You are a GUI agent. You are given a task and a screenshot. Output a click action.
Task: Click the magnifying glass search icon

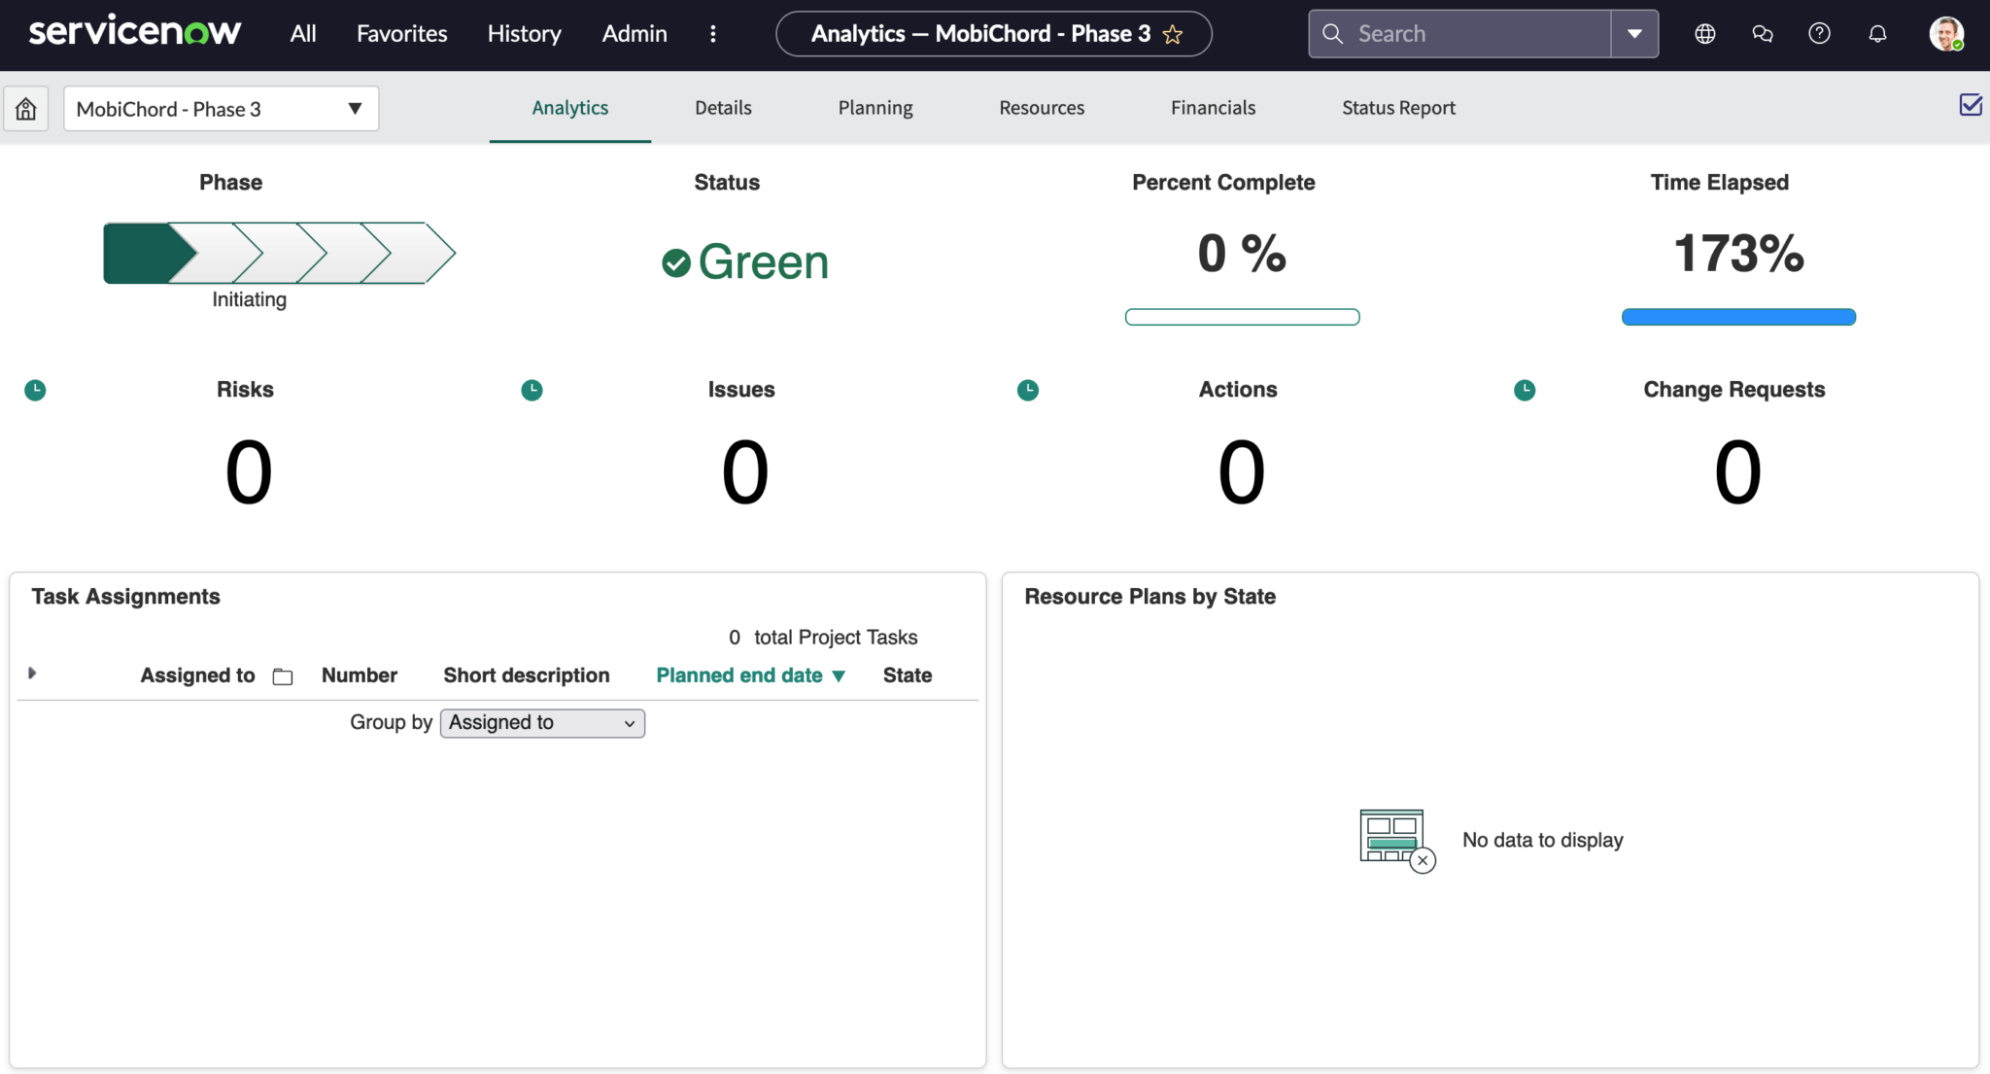(x=1333, y=33)
